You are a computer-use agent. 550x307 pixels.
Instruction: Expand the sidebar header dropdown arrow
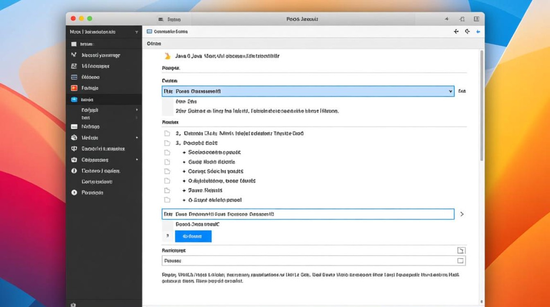pos(136,32)
